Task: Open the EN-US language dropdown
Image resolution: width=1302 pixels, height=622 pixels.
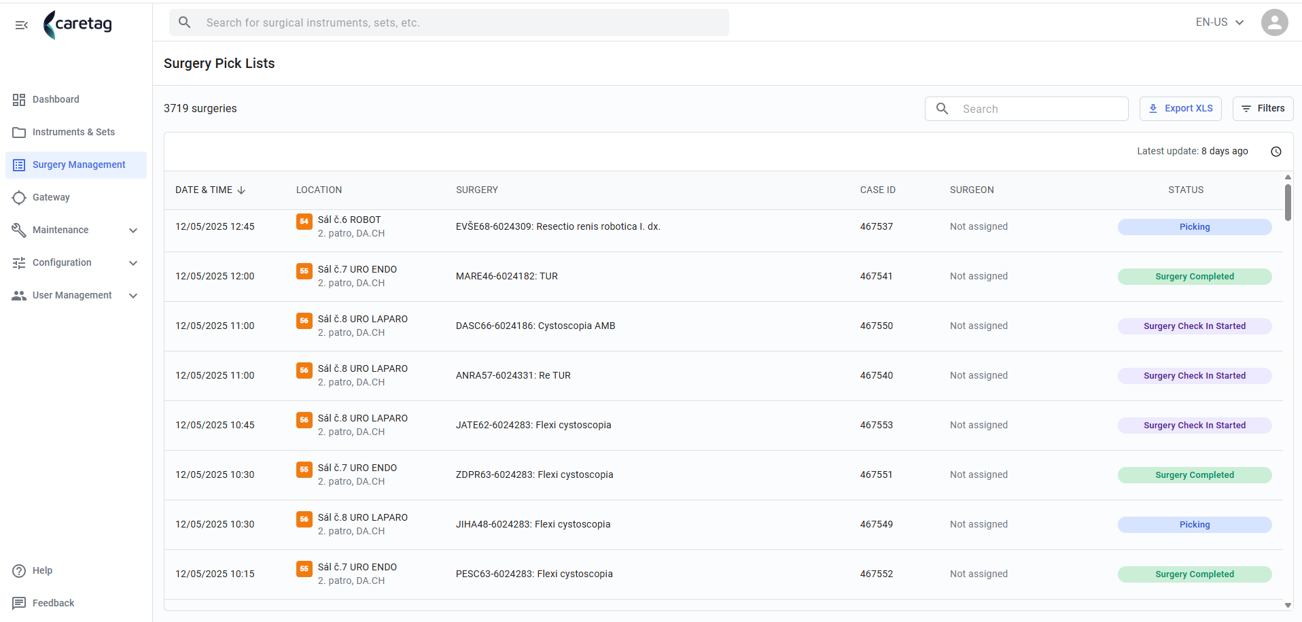Action: point(1220,22)
